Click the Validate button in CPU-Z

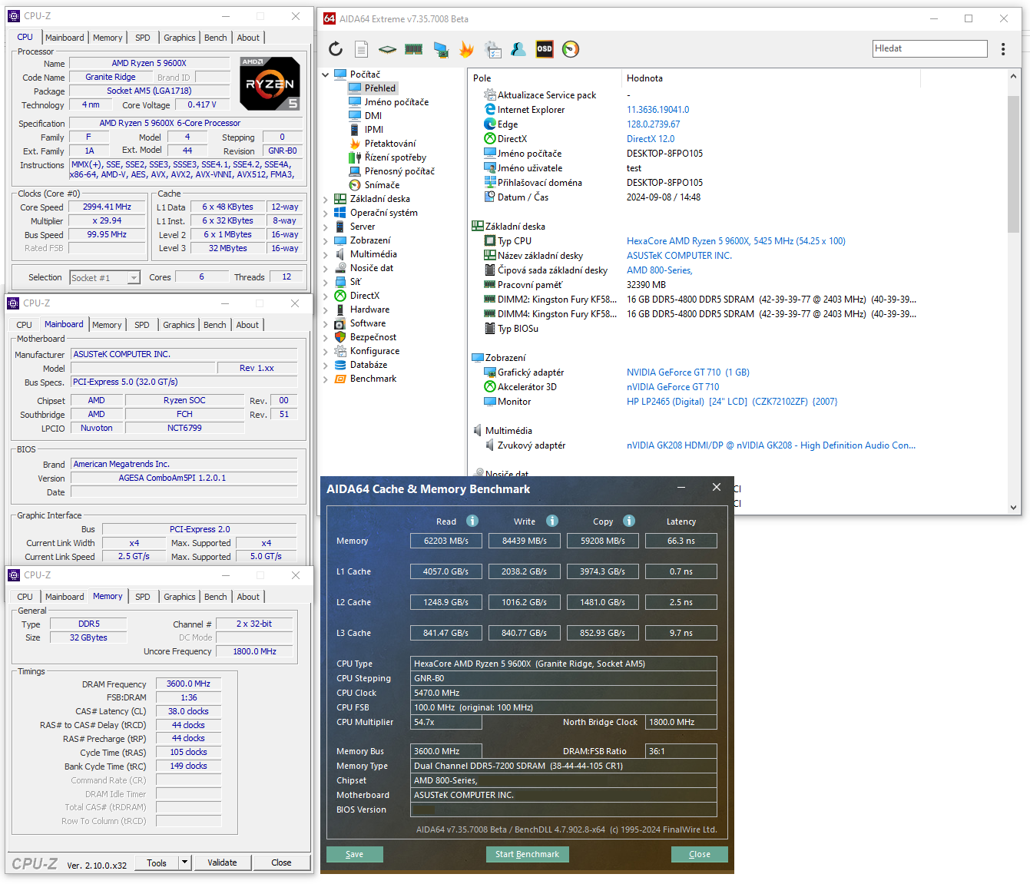click(222, 862)
